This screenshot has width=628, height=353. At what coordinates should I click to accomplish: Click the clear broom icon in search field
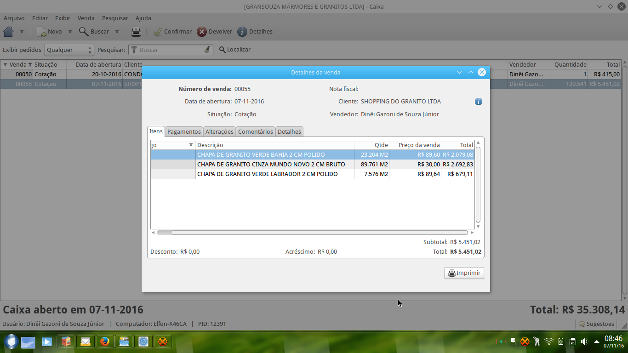207,50
